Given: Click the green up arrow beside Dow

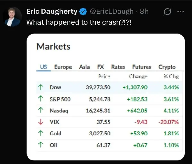Looking at the screenshot, I should pos(41,87).
